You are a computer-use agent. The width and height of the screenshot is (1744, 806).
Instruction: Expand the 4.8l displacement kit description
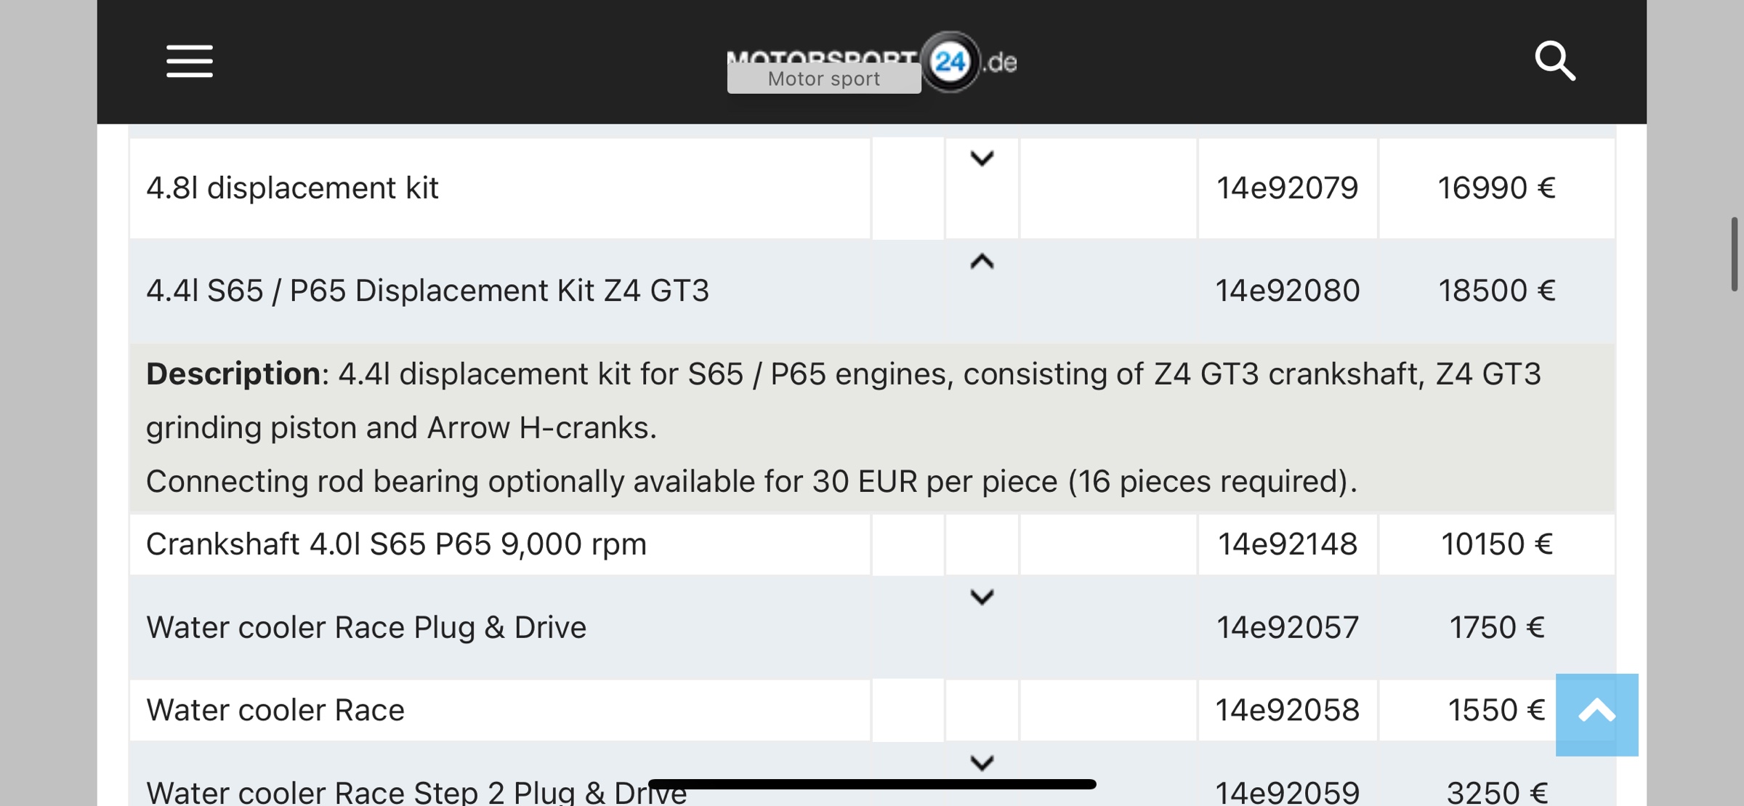982,158
